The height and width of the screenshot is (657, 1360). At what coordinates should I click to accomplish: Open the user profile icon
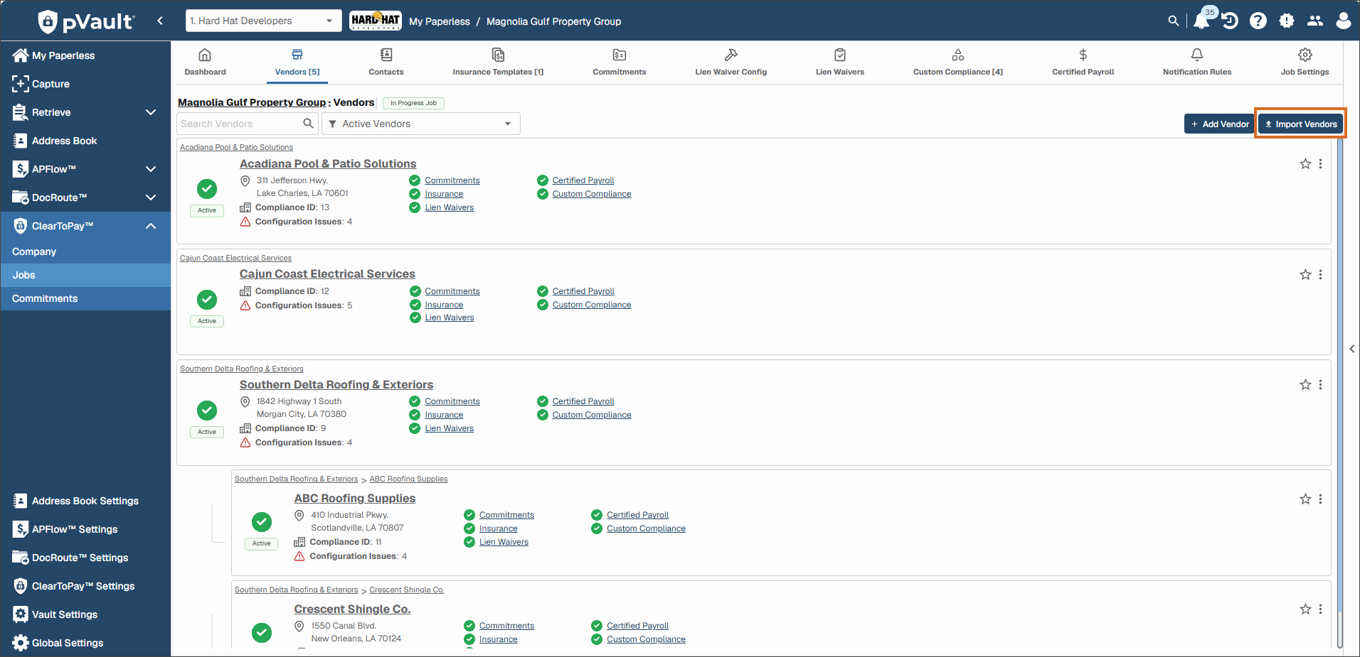click(1344, 21)
